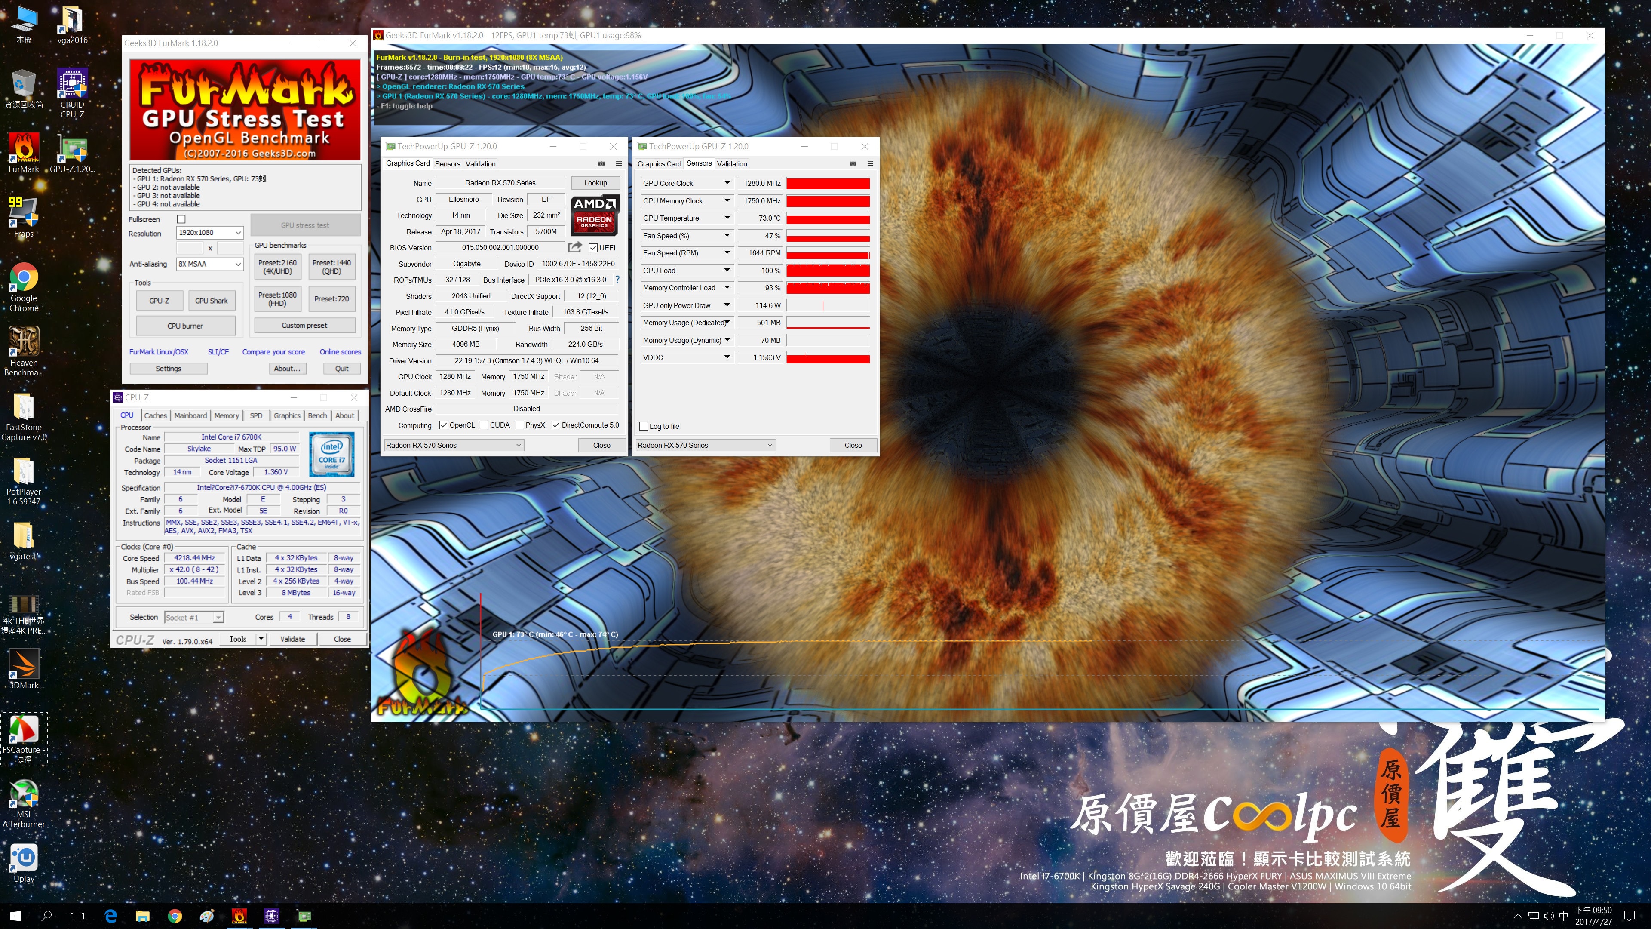Image resolution: width=1651 pixels, height=929 pixels.
Task: Open the Recycle Bin desktop icon
Action: (24, 89)
